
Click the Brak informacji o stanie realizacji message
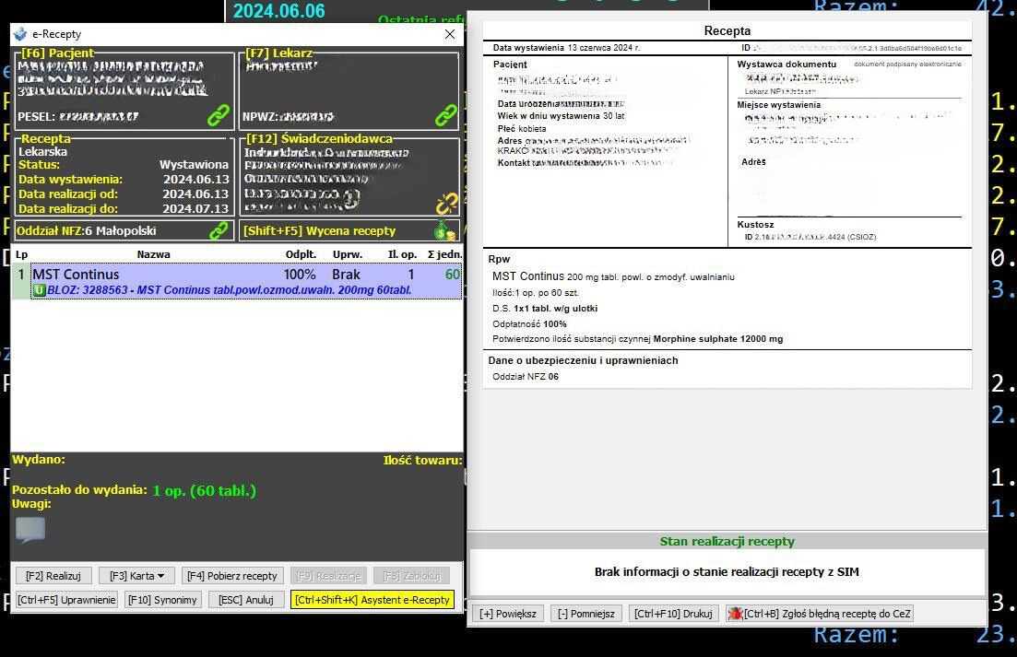tap(727, 571)
